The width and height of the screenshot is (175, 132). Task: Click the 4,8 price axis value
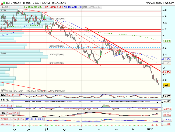pos(165,10)
